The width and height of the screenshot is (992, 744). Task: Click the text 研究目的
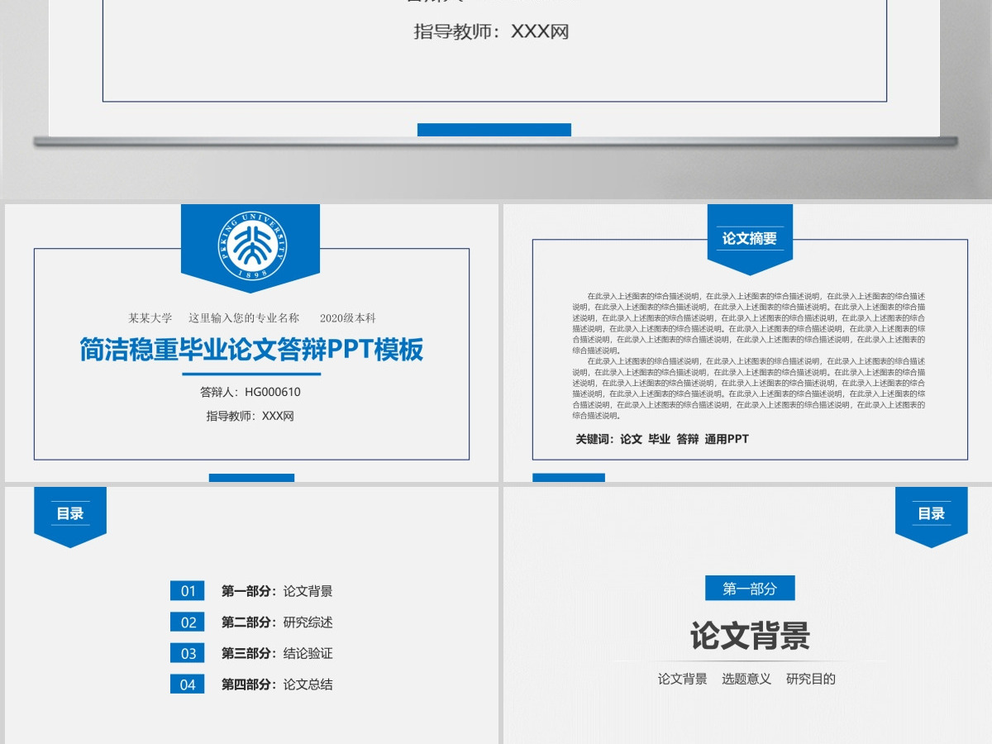(x=811, y=679)
